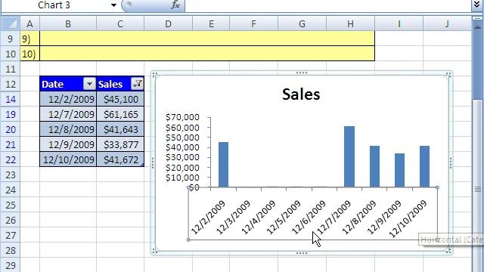Select row 9 header

point(11,39)
